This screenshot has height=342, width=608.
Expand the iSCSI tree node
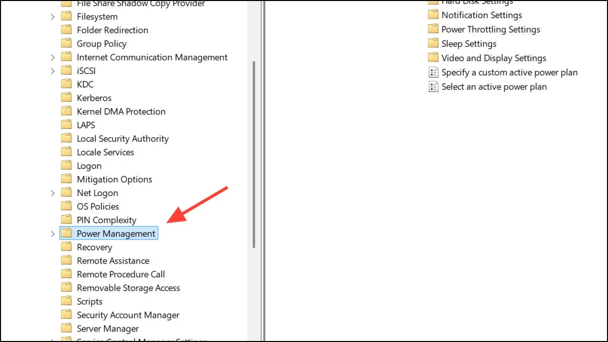(53, 71)
